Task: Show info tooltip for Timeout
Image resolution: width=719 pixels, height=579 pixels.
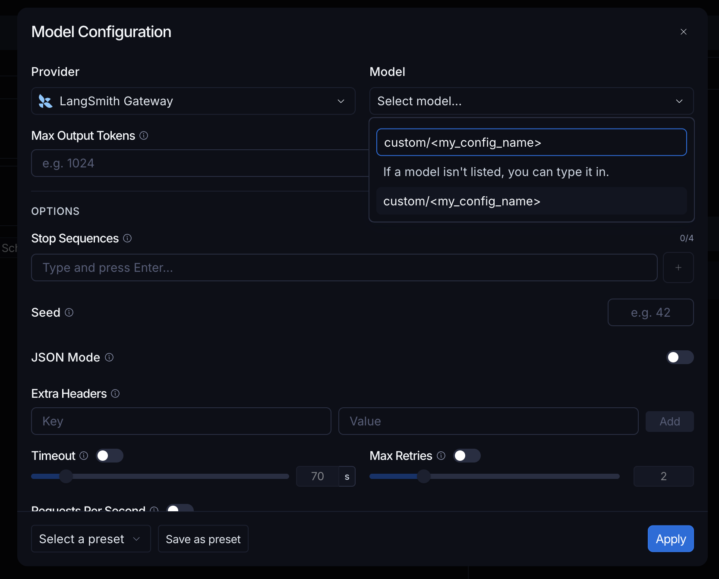Action: 84,456
